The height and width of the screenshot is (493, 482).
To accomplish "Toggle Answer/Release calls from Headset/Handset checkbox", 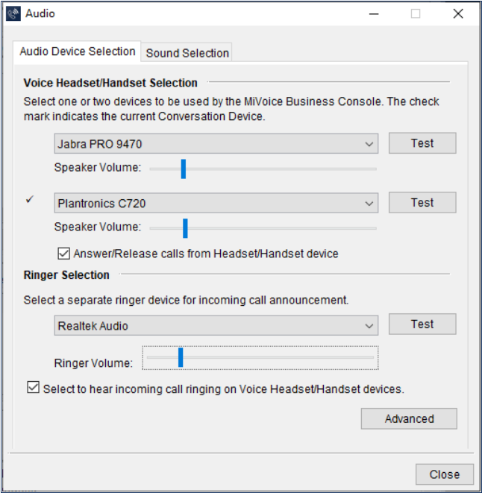I will [64, 254].
